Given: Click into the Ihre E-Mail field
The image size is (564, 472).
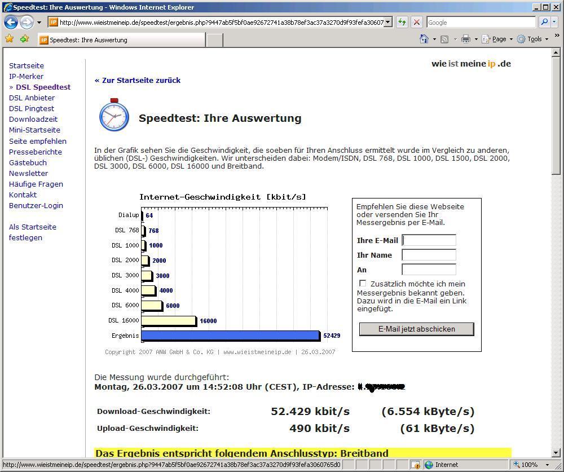Looking at the screenshot, I should (x=429, y=240).
